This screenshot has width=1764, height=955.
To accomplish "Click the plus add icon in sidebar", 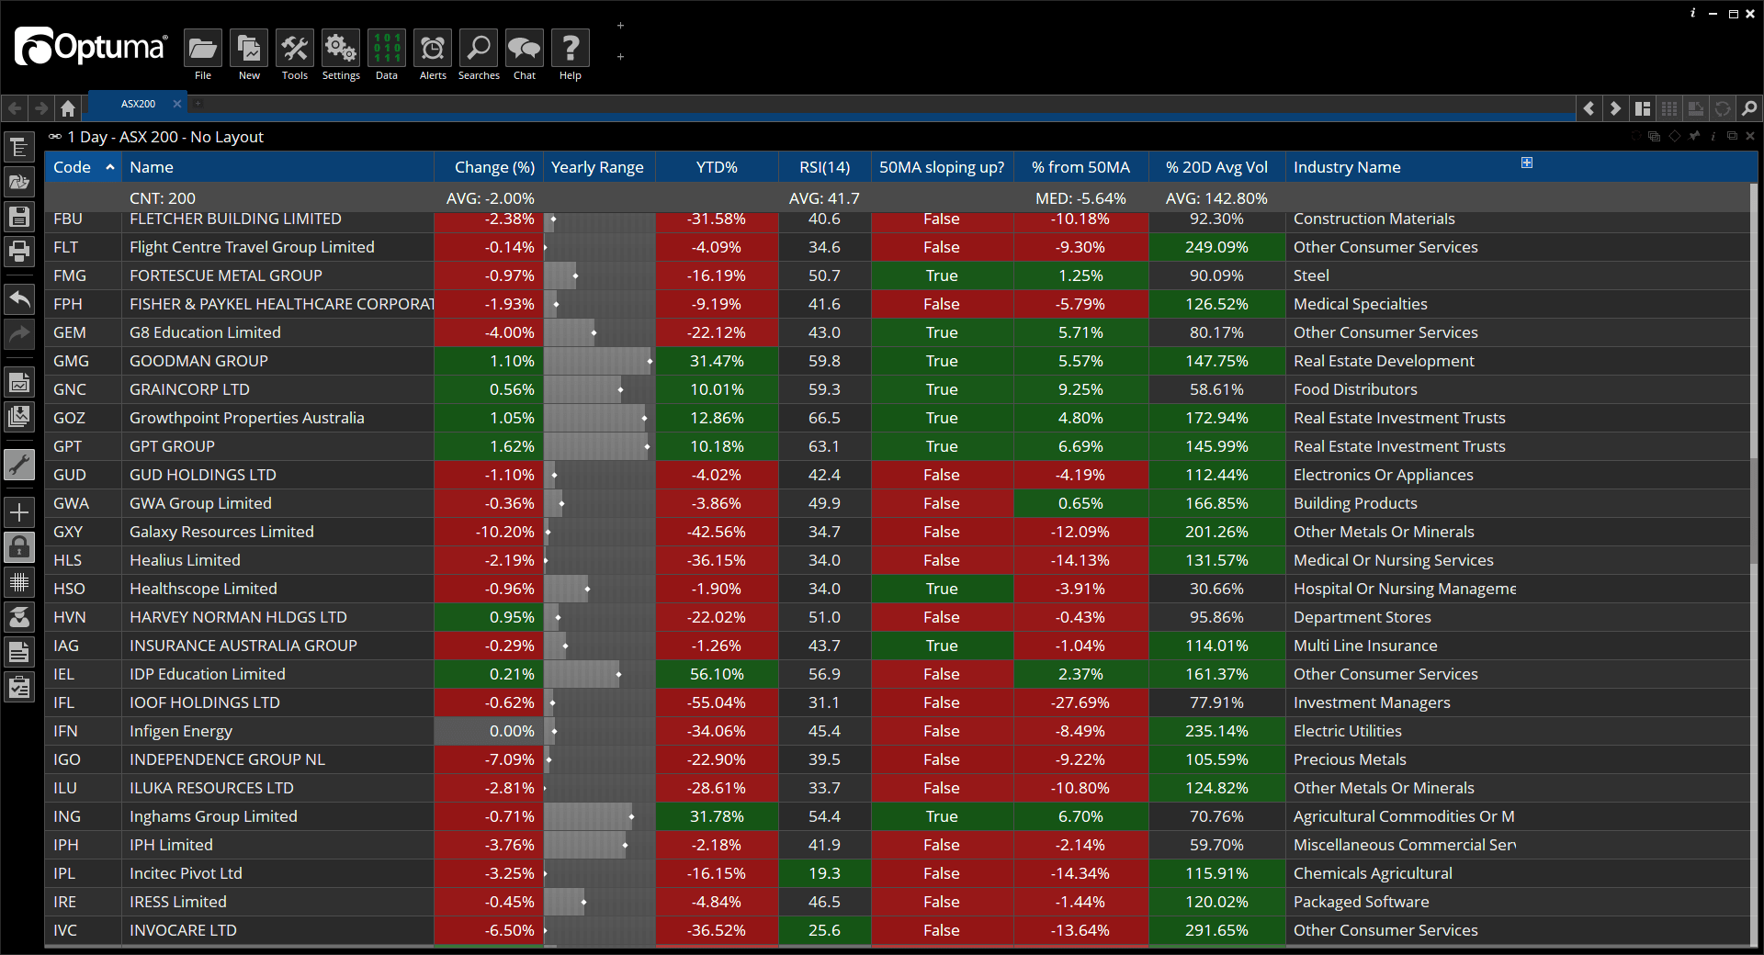I will click(x=19, y=512).
